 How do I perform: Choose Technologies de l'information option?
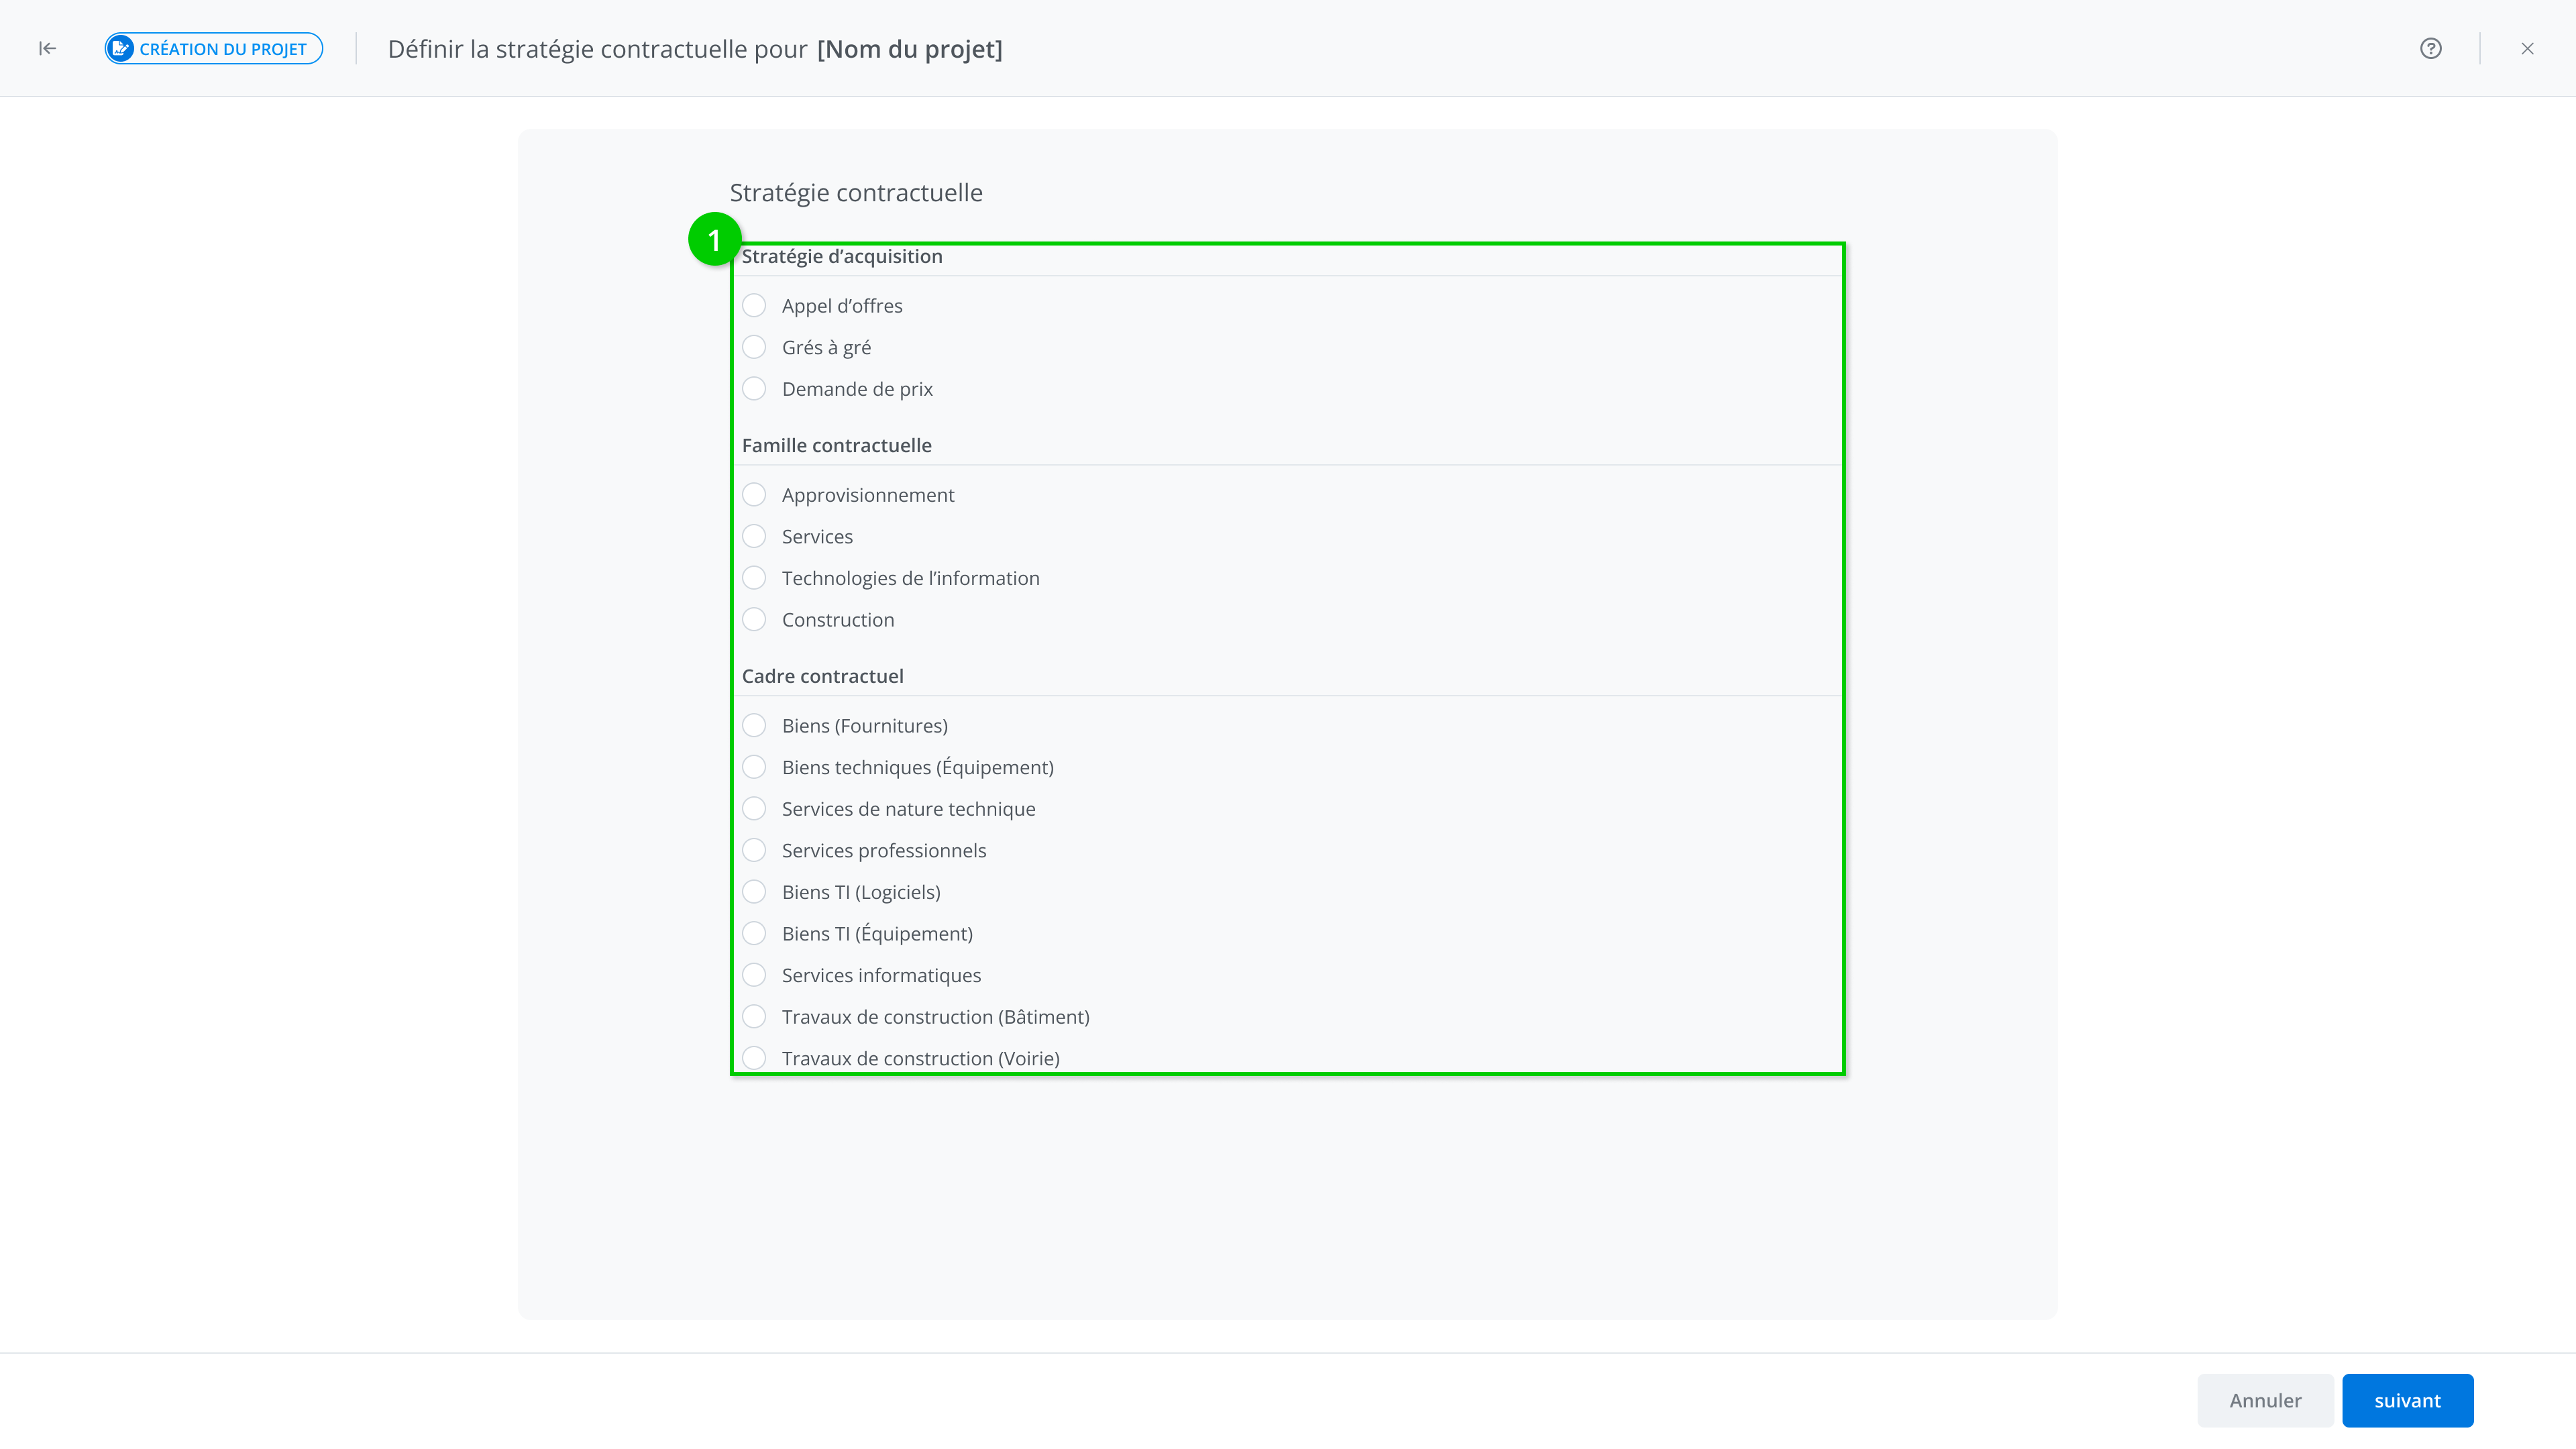(x=754, y=578)
